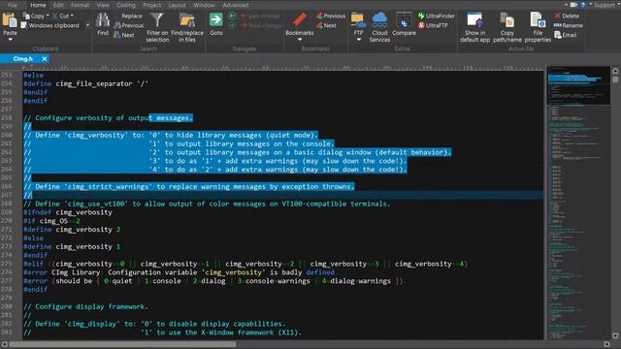The width and height of the screenshot is (621, 349).
Task: Click the Cut scissors icon
Action: click(x=55, y=16)
